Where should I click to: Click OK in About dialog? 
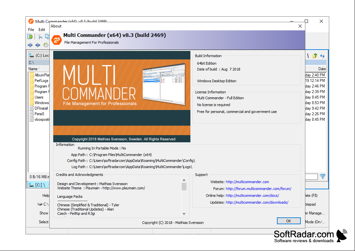[x=289, y=221]
